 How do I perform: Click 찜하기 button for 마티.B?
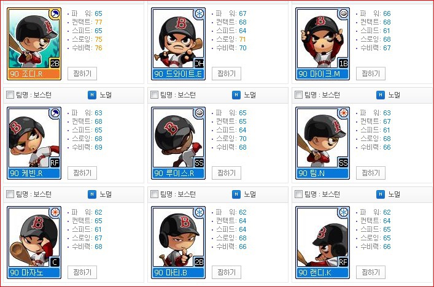pos(227,272)
